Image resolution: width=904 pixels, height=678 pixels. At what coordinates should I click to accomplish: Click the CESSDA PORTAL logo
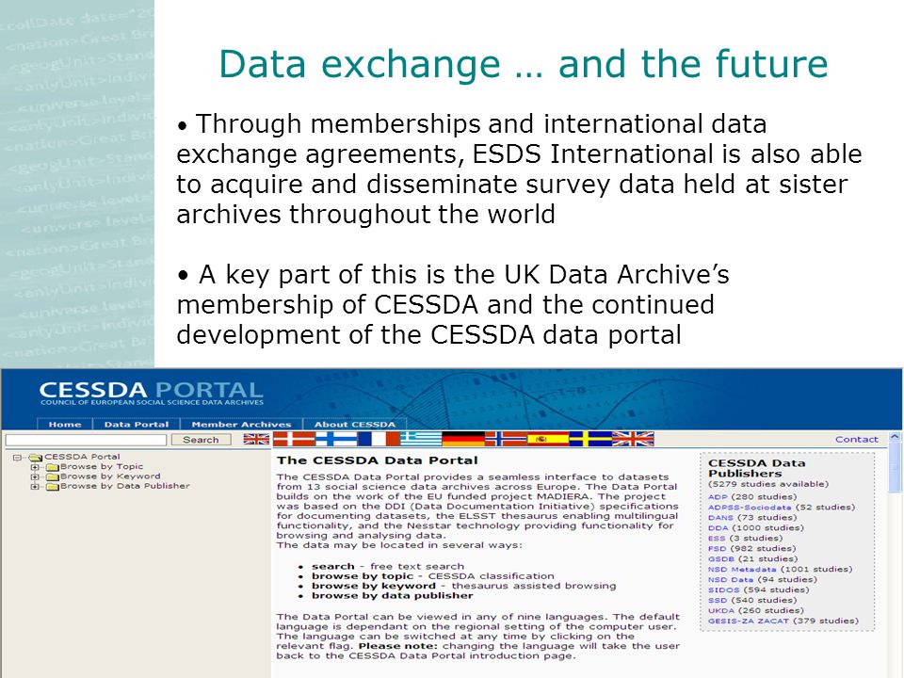151,394
